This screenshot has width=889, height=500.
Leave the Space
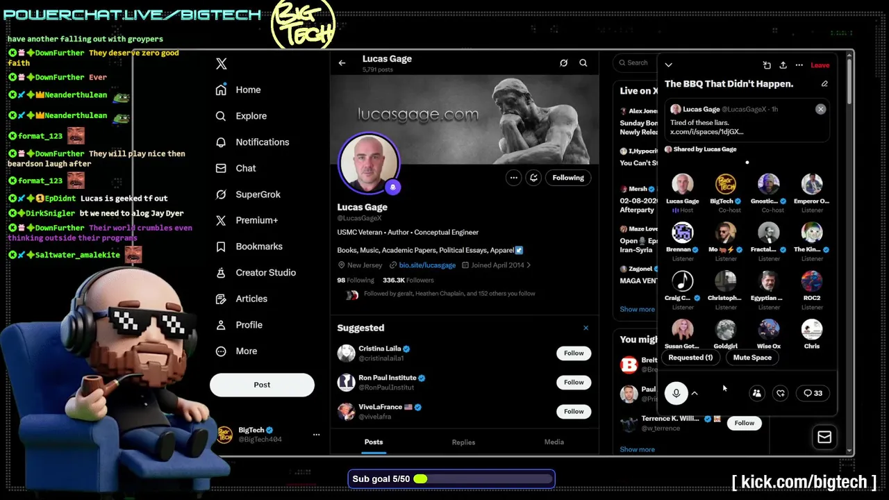click(x=820, y=65)
